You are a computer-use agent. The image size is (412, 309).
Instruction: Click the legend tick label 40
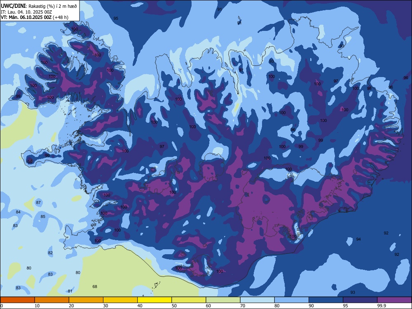[140, 306]
